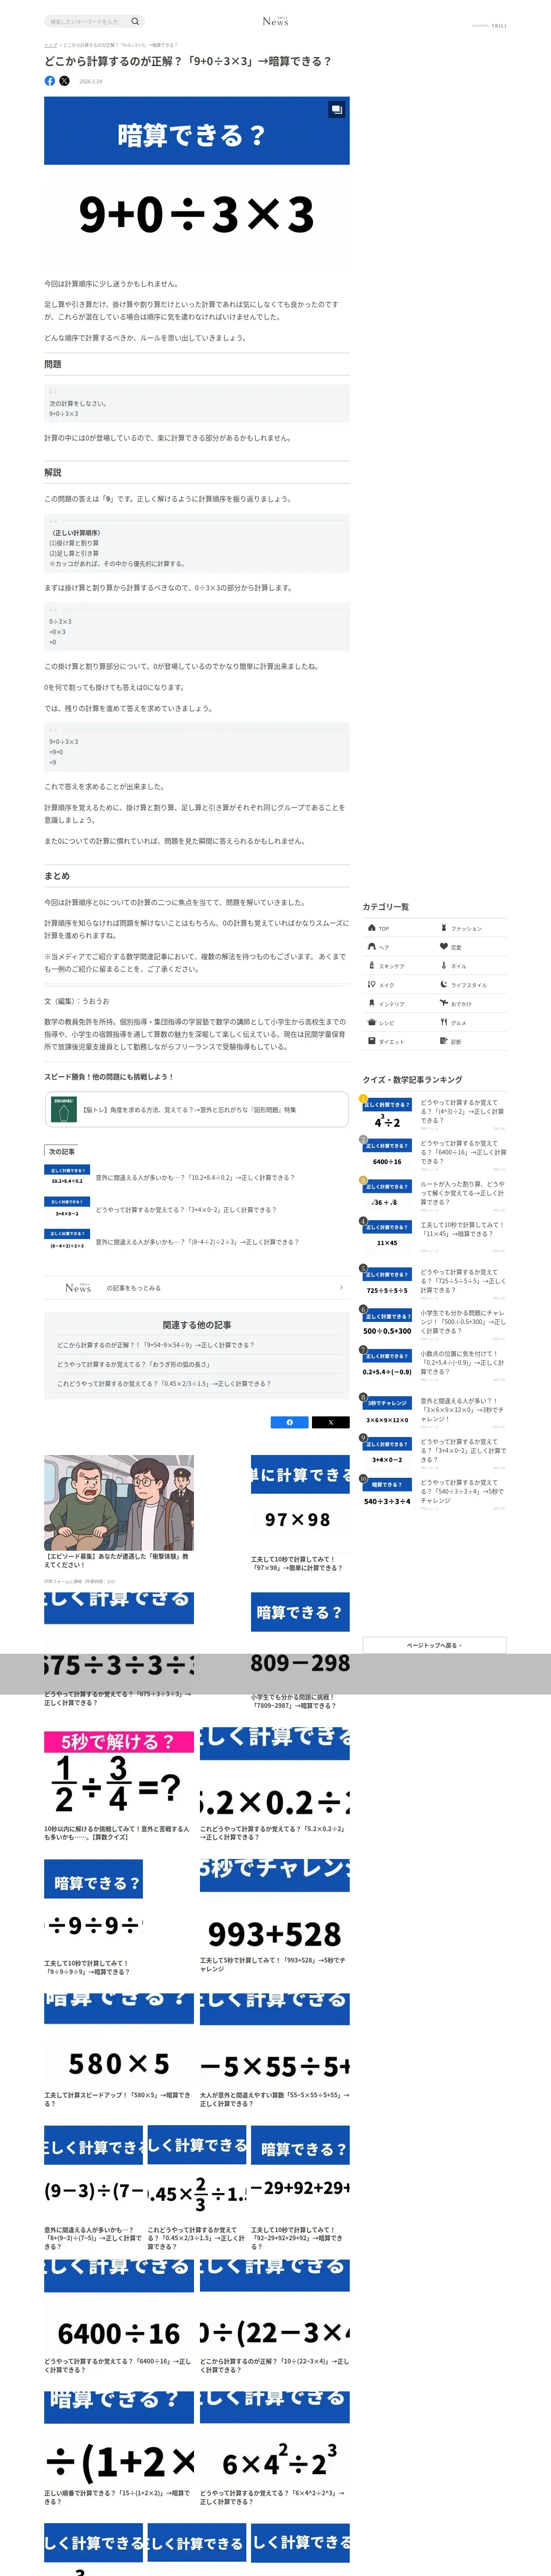
Task: Click the gallery icon on the hero image
Action: coord(337,110)
